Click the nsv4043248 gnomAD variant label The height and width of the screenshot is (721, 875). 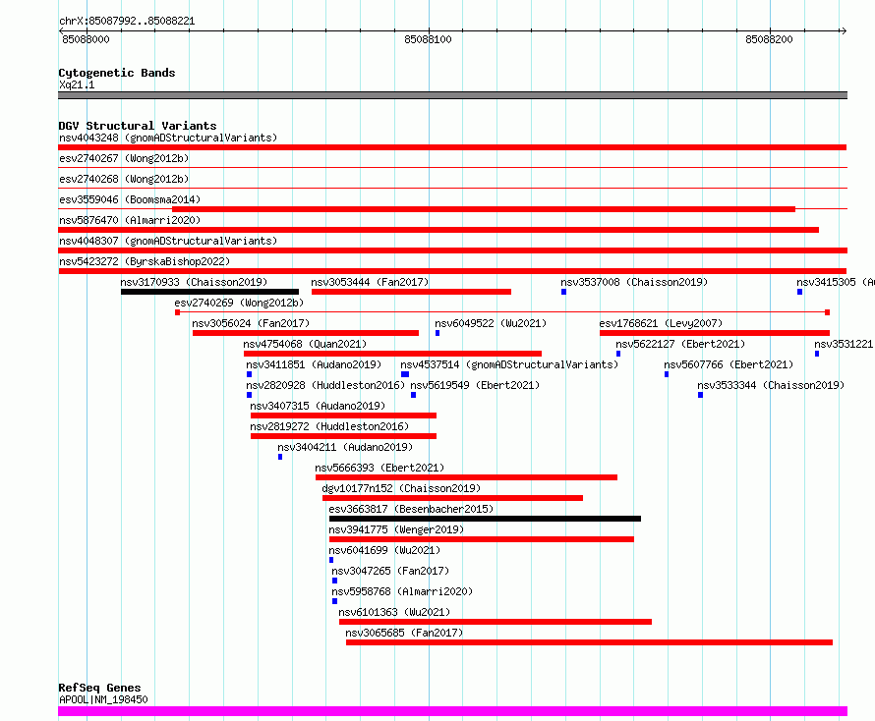click(x=168, y=138)
